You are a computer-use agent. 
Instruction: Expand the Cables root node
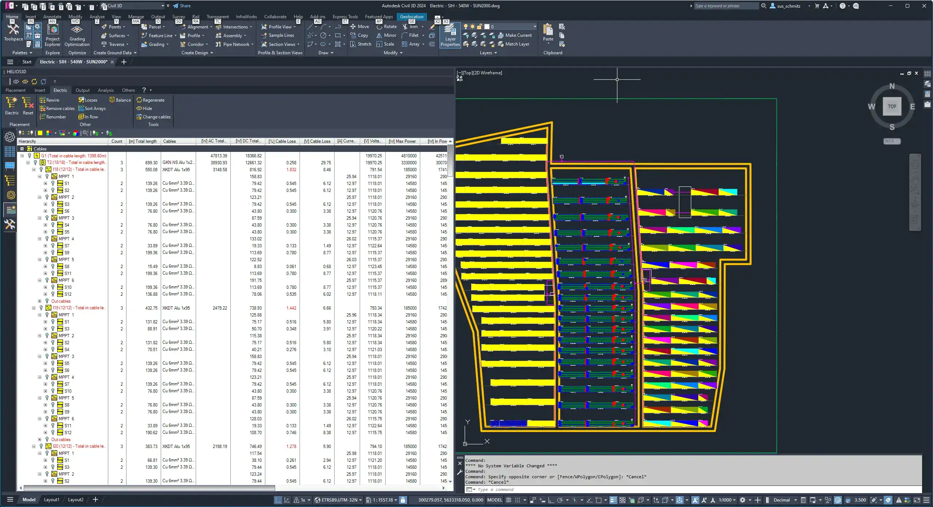[22, 149]
